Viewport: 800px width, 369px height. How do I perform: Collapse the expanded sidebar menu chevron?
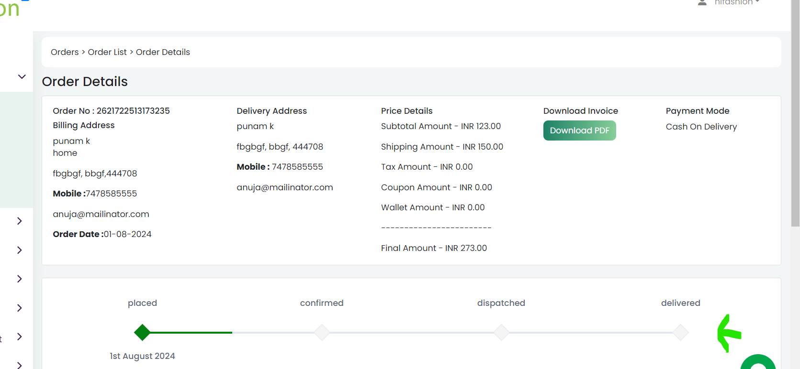(22, 76)
